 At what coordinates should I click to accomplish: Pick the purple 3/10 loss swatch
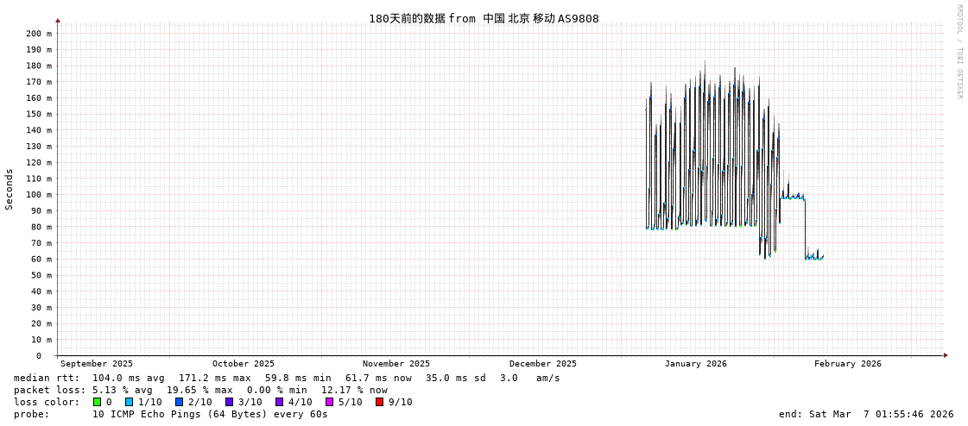coord(230,402)
